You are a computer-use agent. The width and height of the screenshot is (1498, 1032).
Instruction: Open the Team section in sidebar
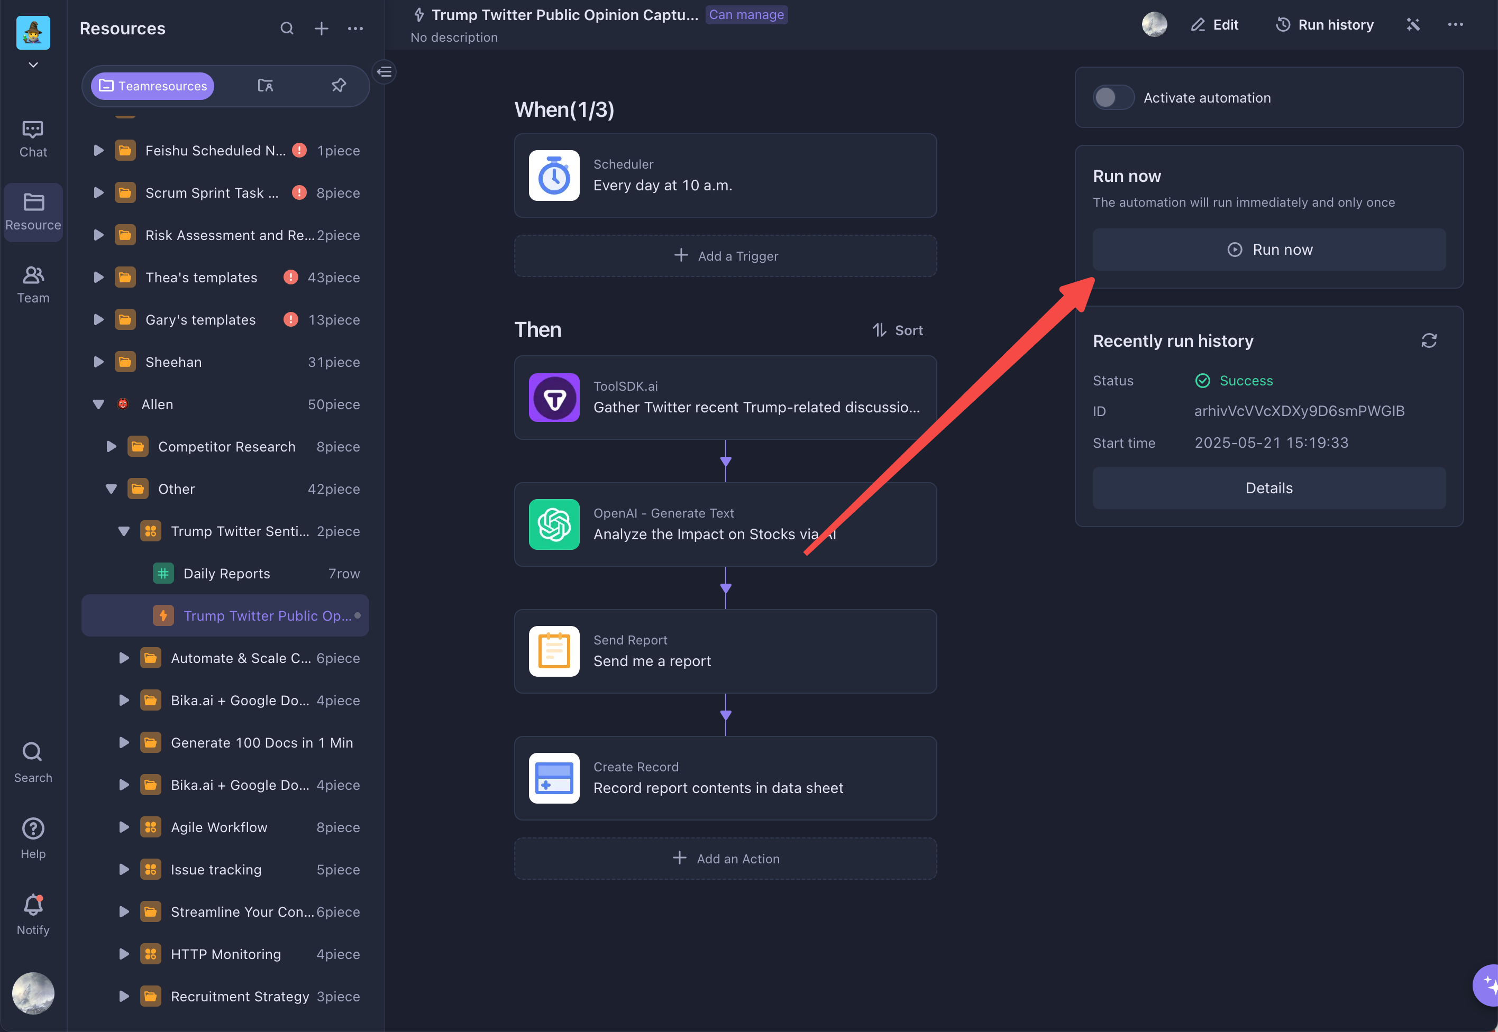(33, 285)
